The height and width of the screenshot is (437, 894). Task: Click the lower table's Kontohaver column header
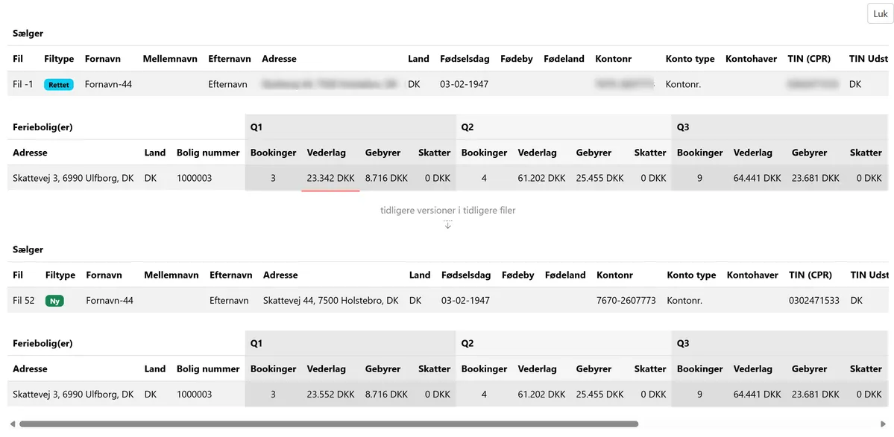(752, 275)
